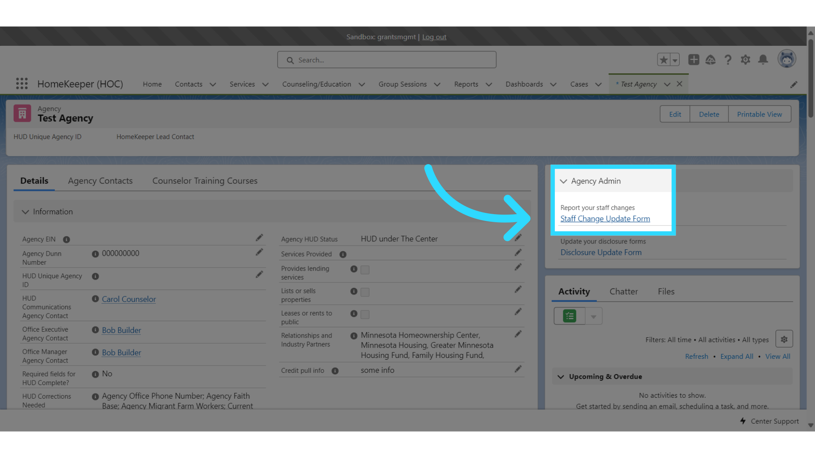Switch to the Agency Contacts tab
This screenshot has width=815, height=458.
pyautogui.click(x=100, y=181)
